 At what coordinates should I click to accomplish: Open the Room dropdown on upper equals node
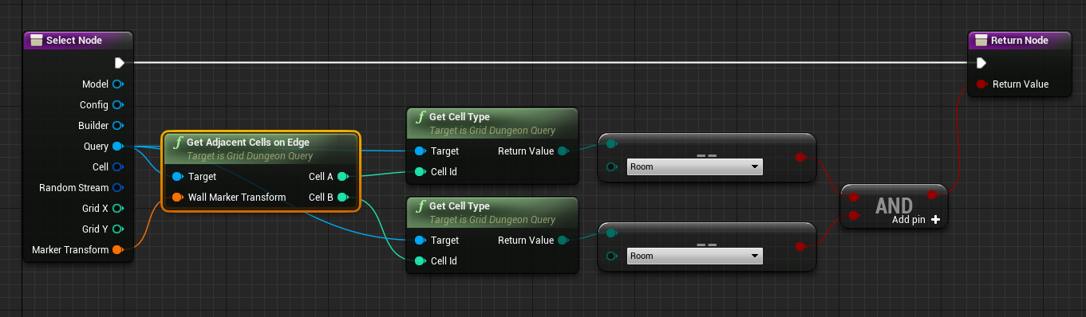[x=694, y=166]
